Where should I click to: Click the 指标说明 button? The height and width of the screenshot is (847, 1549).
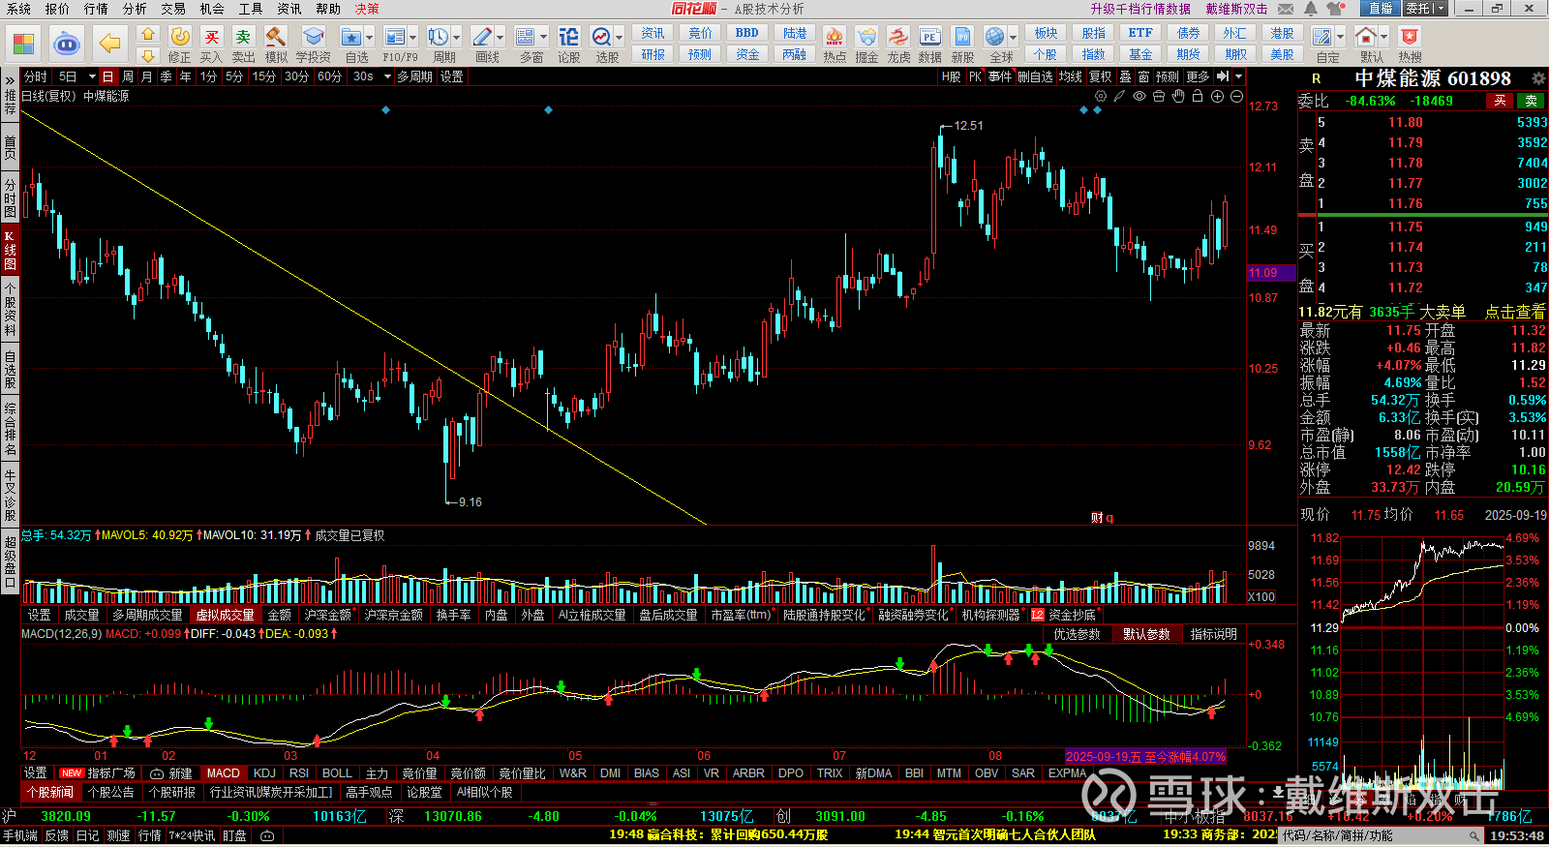pyautogui.click(x=1214, y=634)
